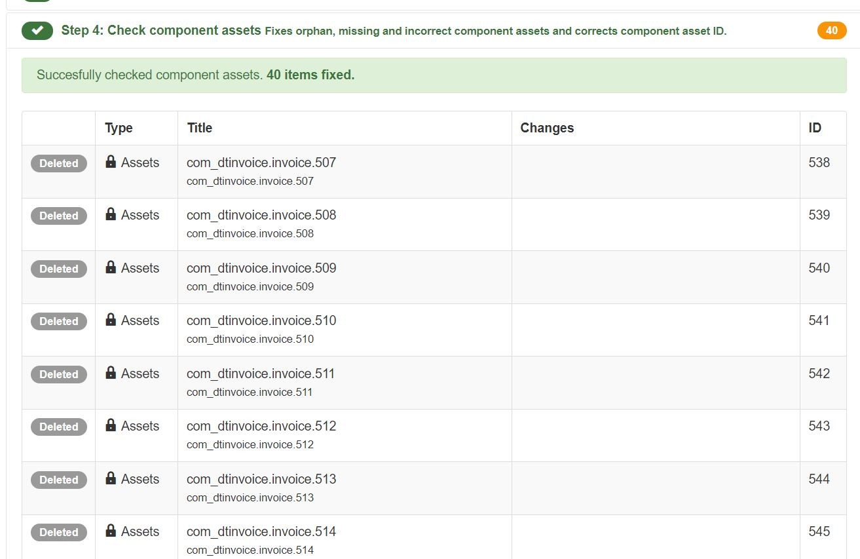Expand the Step 4: Check component assets heading
Image resolution: width=860 pixels, height=559 pixels.
161,31
